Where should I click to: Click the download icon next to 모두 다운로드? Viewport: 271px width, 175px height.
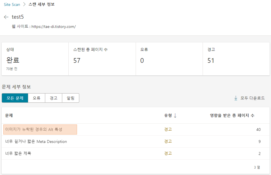[x=235, y=98]
